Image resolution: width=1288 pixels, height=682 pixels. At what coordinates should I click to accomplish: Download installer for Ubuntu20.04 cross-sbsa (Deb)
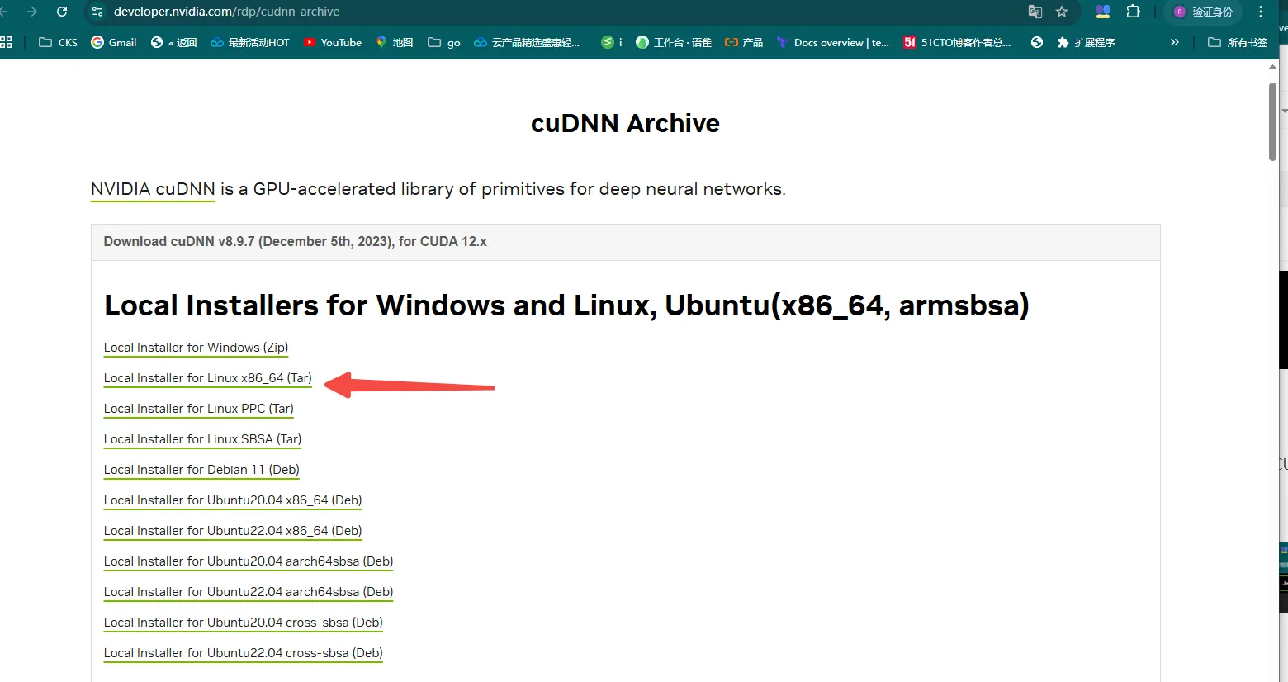click(244, 623)
